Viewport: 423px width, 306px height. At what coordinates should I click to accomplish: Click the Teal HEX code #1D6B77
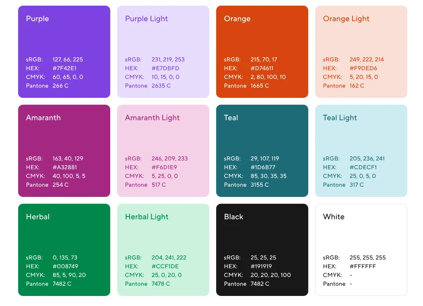click(263, 167)
